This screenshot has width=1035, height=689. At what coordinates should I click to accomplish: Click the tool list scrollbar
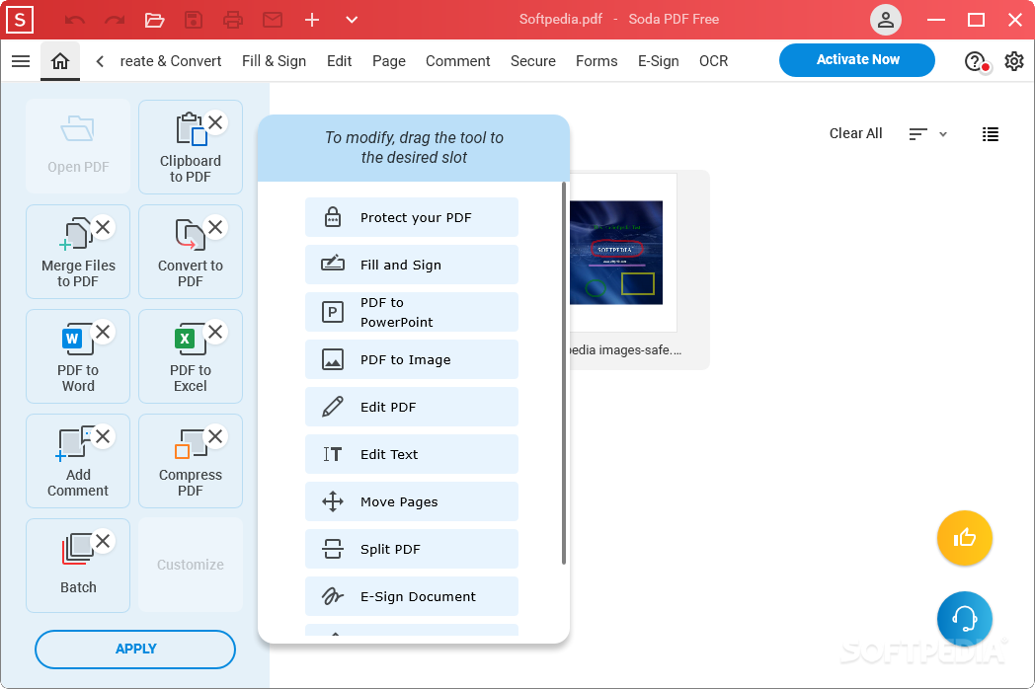[564, 373]
